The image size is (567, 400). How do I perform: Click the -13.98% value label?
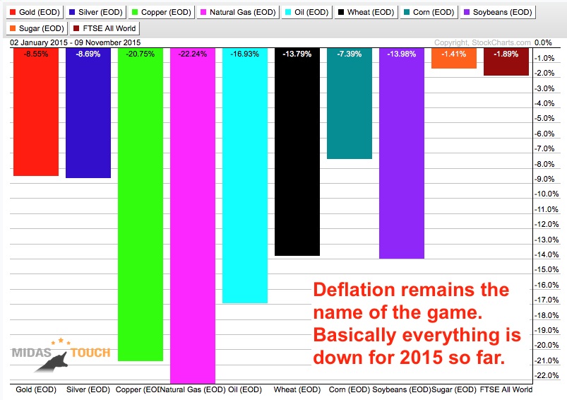pyautogui.click(x=402, y=54)
